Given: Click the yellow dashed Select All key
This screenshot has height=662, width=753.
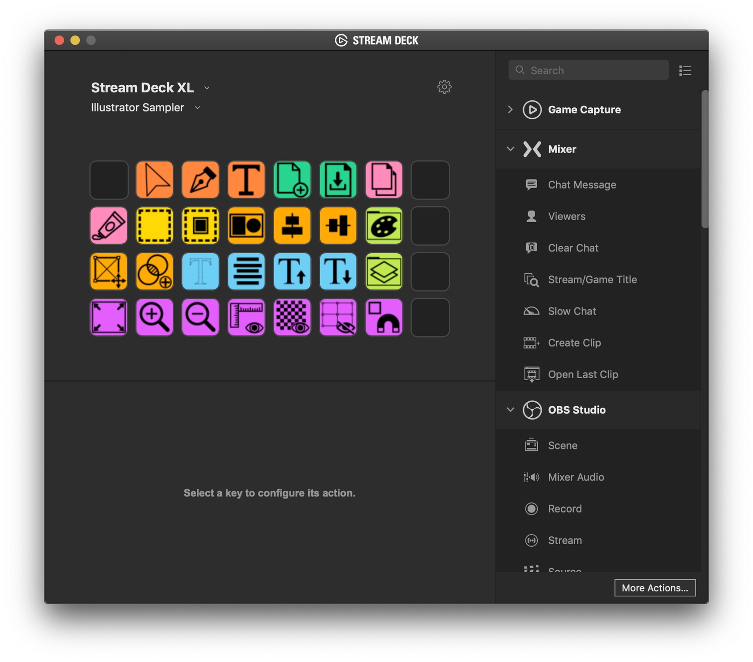Looking at the screenshot, I should coord(155,226).
